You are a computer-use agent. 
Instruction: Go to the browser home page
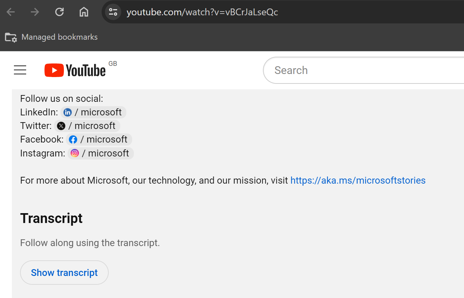pyautogui.click(x=84, y=12)
